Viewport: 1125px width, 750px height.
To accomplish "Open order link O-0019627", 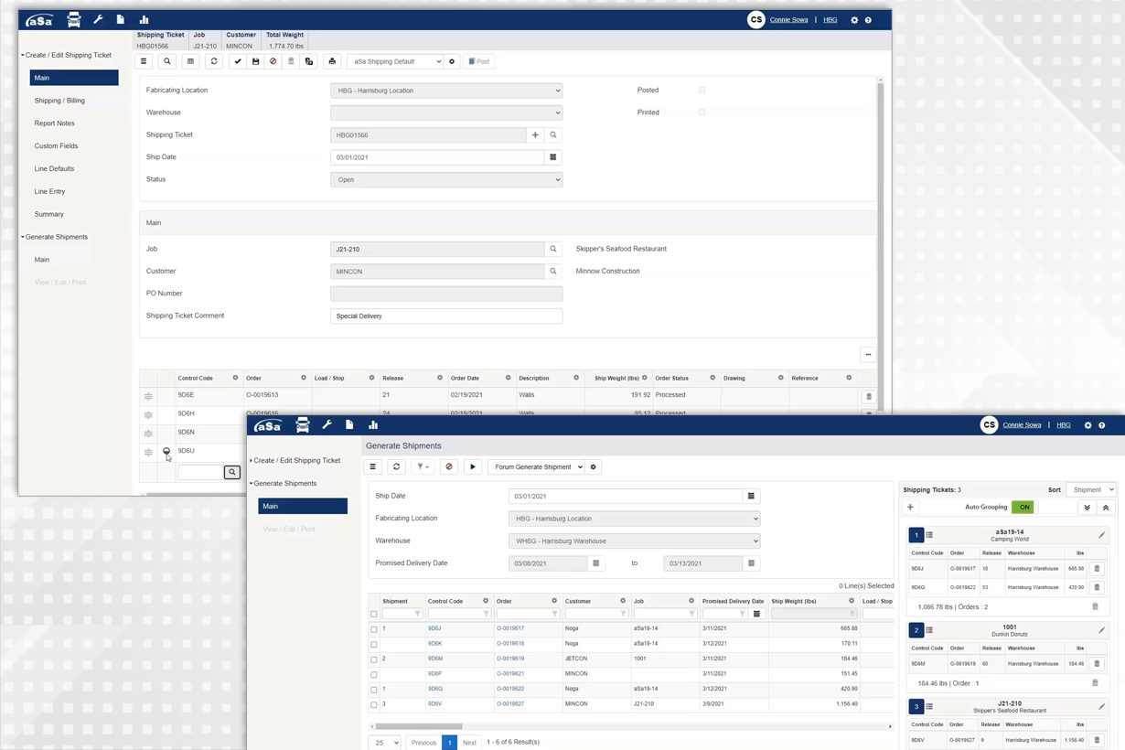I will [x=510, y=704].
